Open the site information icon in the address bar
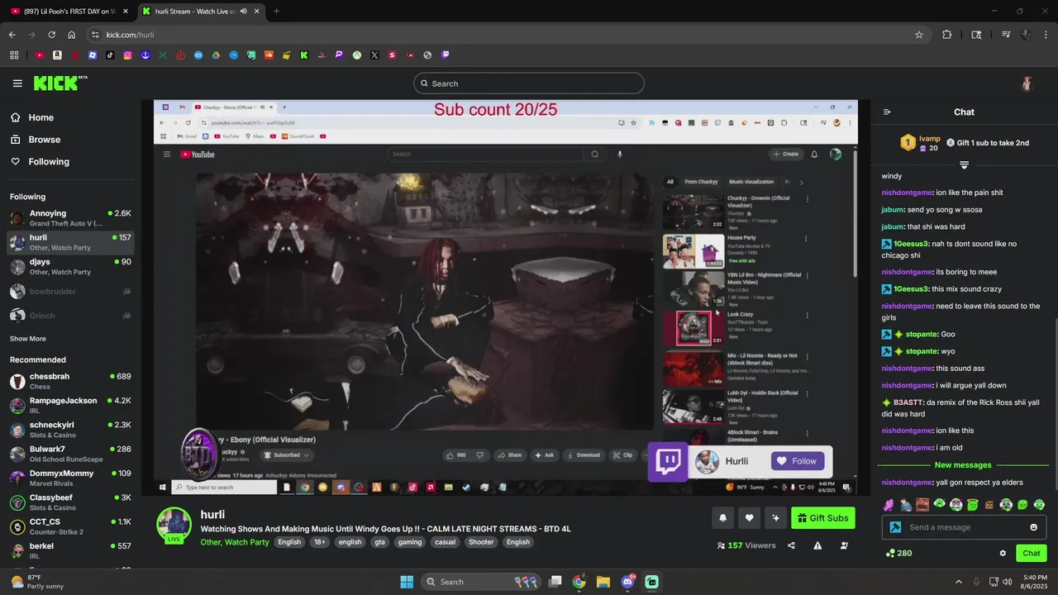The width and height of the screenshot is (1058, 595). (x=95, y=35)
